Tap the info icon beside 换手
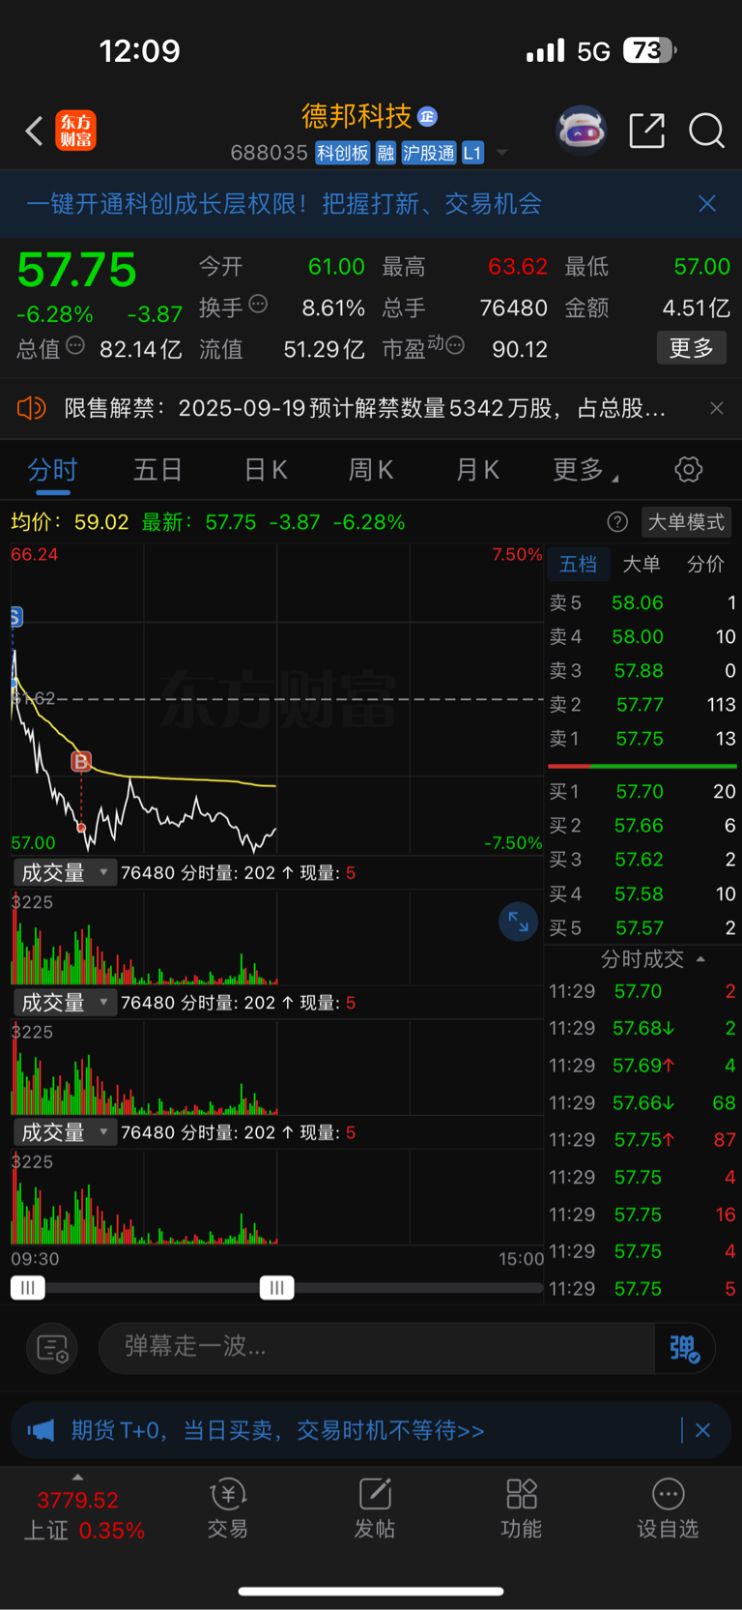This screenshot has height=1610, width=742. click(x=258, y=305)
